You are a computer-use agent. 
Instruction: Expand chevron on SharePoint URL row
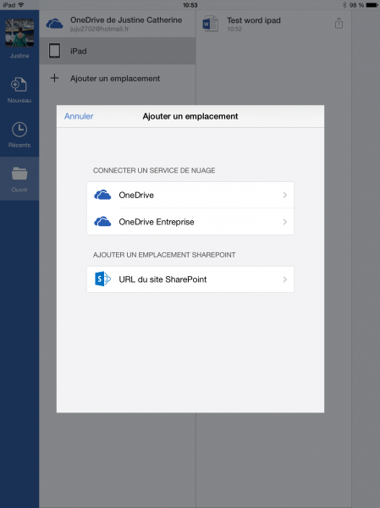[284, 279]
